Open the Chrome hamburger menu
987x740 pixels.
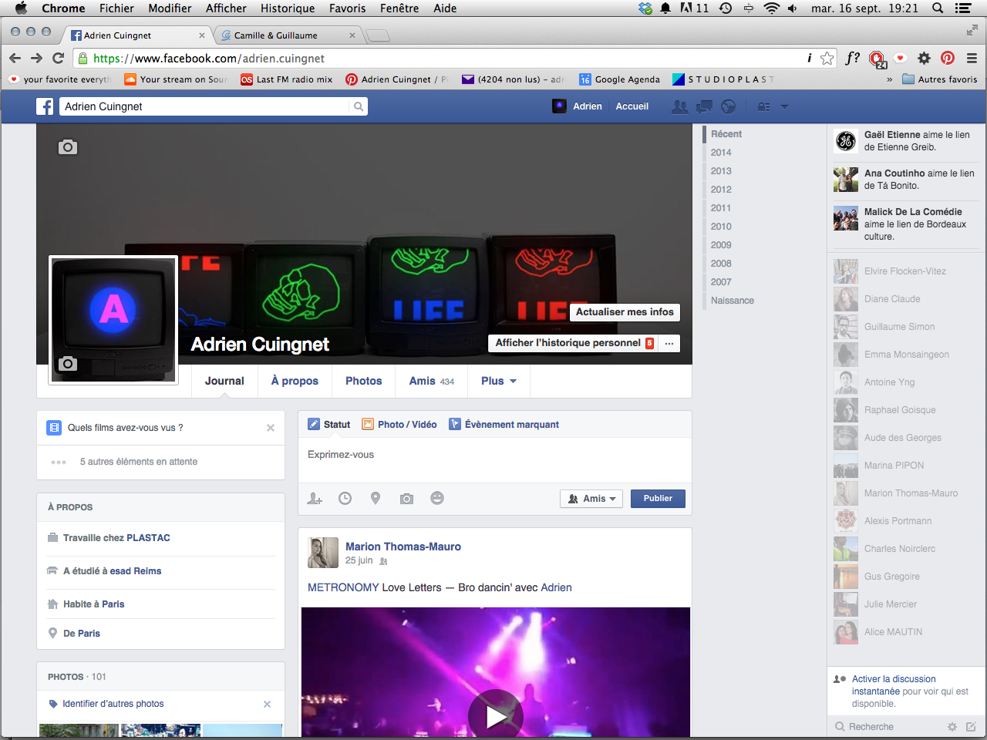click(972, 58)
